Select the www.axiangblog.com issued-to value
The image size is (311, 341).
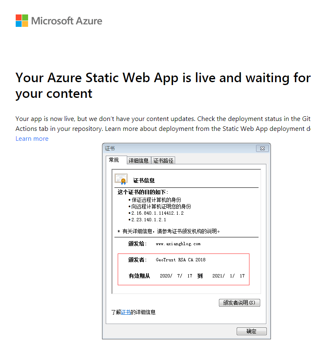[x=178, y=244]
